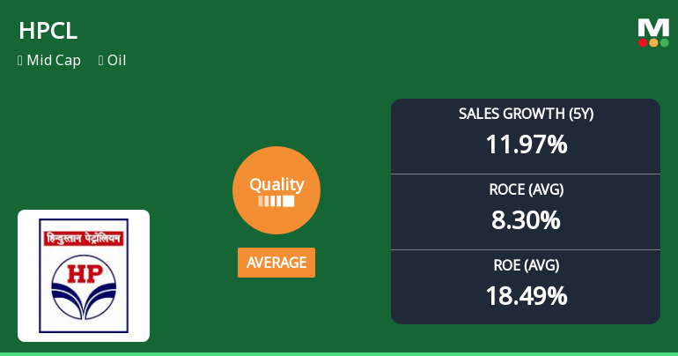Click the SALES GROWTH (5Y) label
The width and height of the screenshot is (678, 356).
coord(526,114)
